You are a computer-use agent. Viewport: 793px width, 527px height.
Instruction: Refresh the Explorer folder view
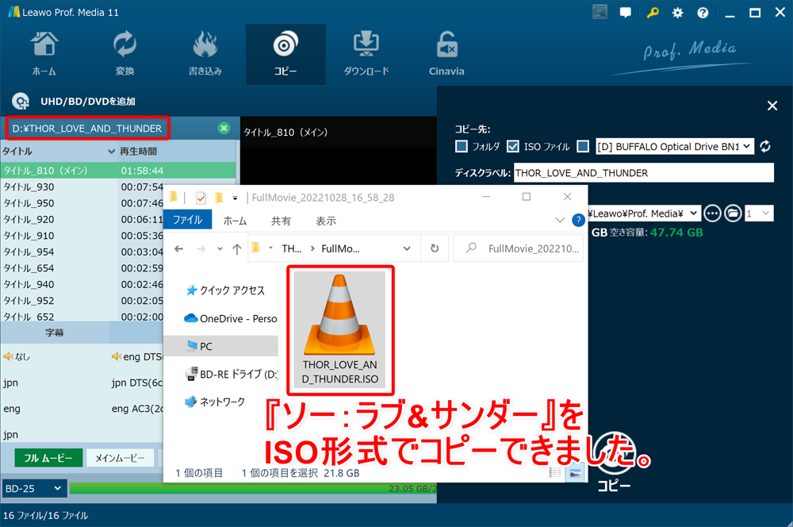coord(435,248)
